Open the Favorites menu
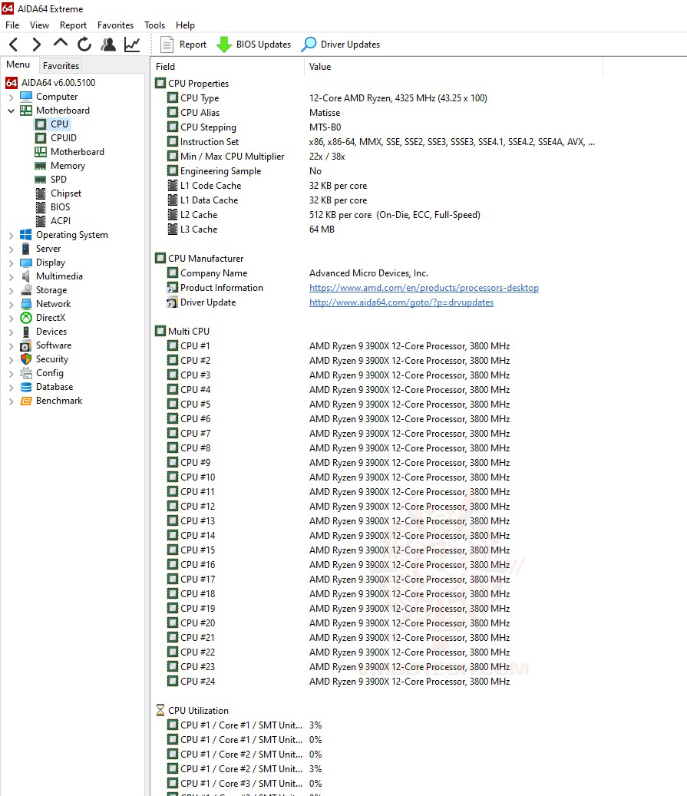 coord(115,25)
